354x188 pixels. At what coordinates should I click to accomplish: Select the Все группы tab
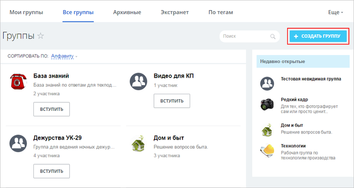[78, 12]
